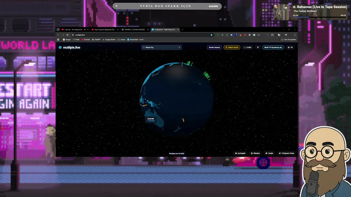Open the apps grid in bookmarks bar

(58, 39)
